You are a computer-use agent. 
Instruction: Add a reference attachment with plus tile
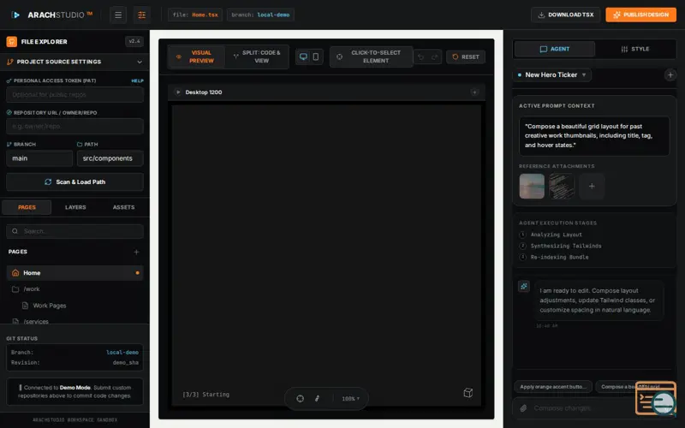(592, 186)
